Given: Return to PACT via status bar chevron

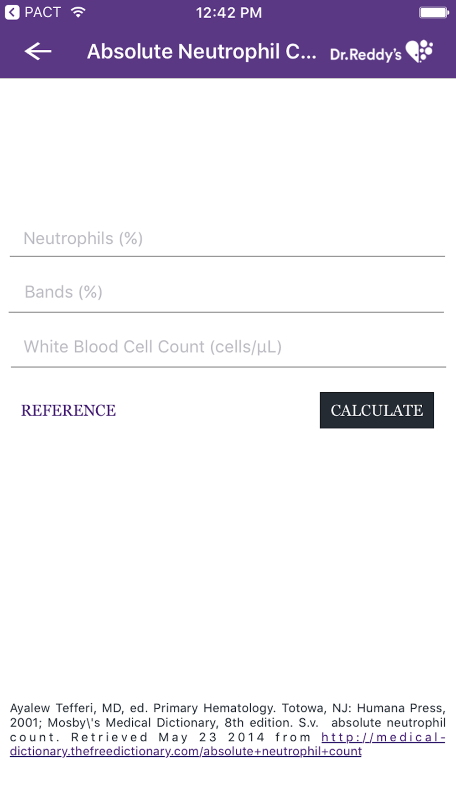Looking at the screenshot, I should pyautogui.click(x=12, y=12).
